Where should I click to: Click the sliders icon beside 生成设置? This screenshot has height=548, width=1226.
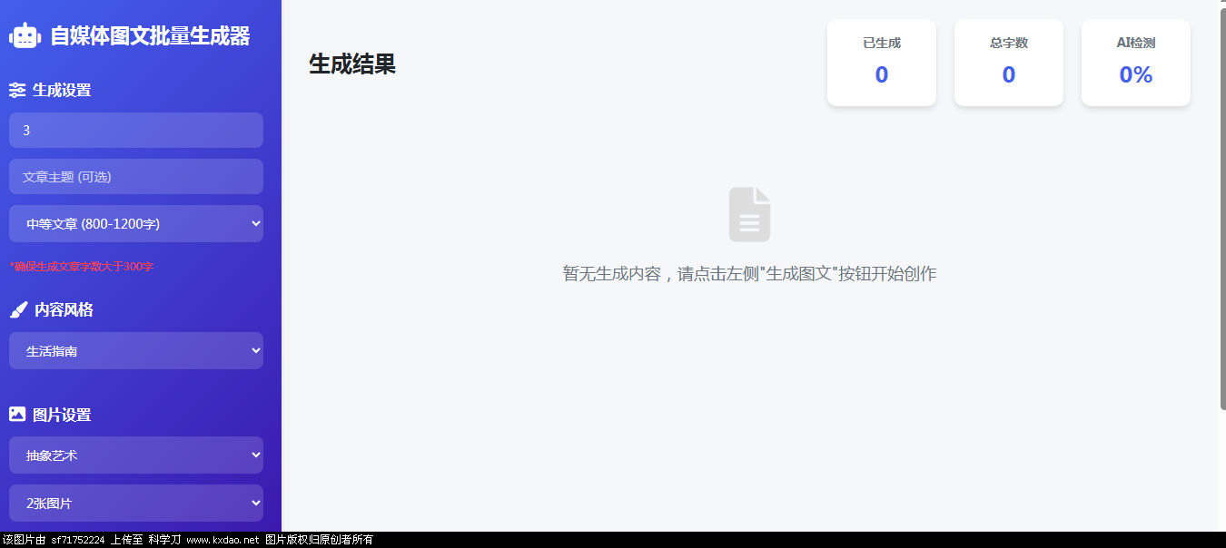17,90
